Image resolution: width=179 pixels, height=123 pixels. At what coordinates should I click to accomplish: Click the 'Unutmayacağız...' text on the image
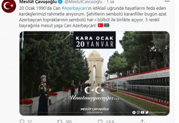[x=94, y=98]
